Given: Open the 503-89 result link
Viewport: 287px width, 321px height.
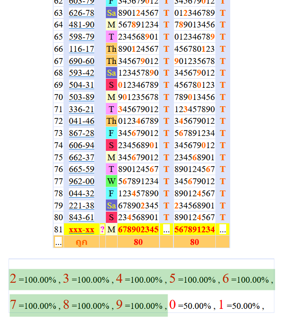Looking at the screenshot, I should click(82, 97).
